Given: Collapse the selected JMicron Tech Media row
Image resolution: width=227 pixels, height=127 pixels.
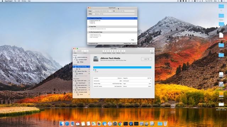Looking at the screenshot, I should (x=73, y=67).
